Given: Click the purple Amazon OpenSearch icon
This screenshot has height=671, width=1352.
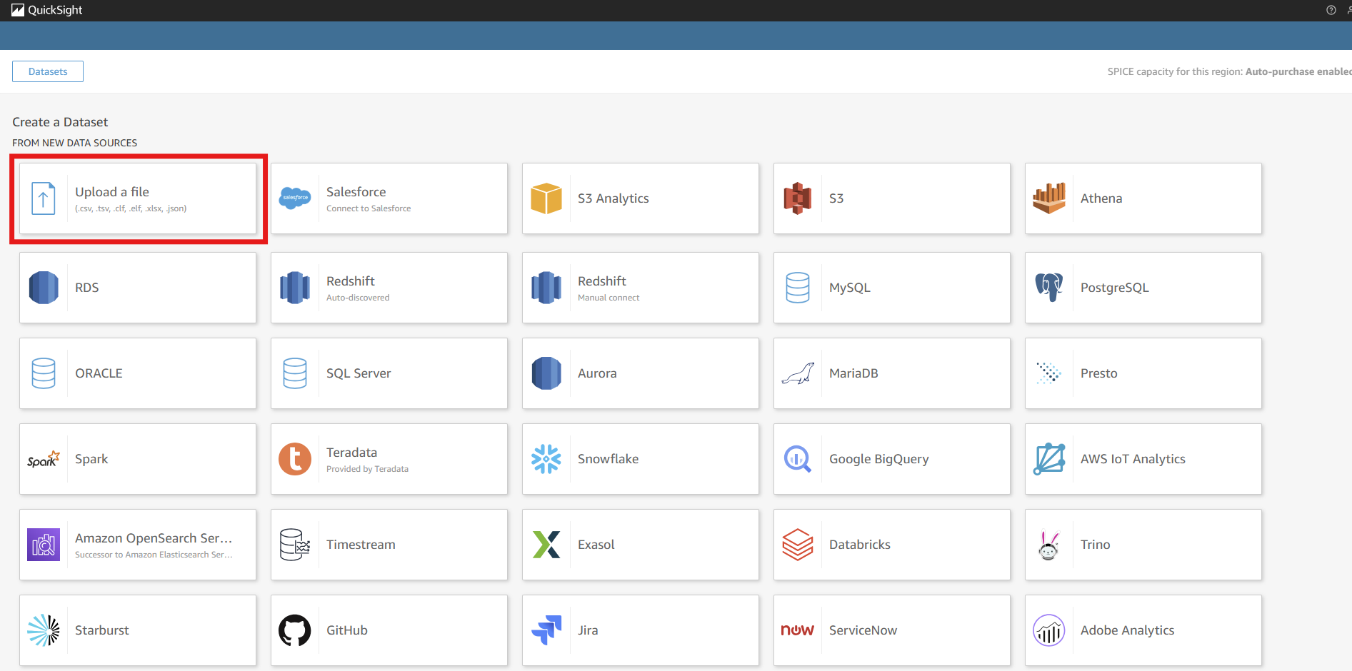Looking at the screenshot, I should [44, 545].
